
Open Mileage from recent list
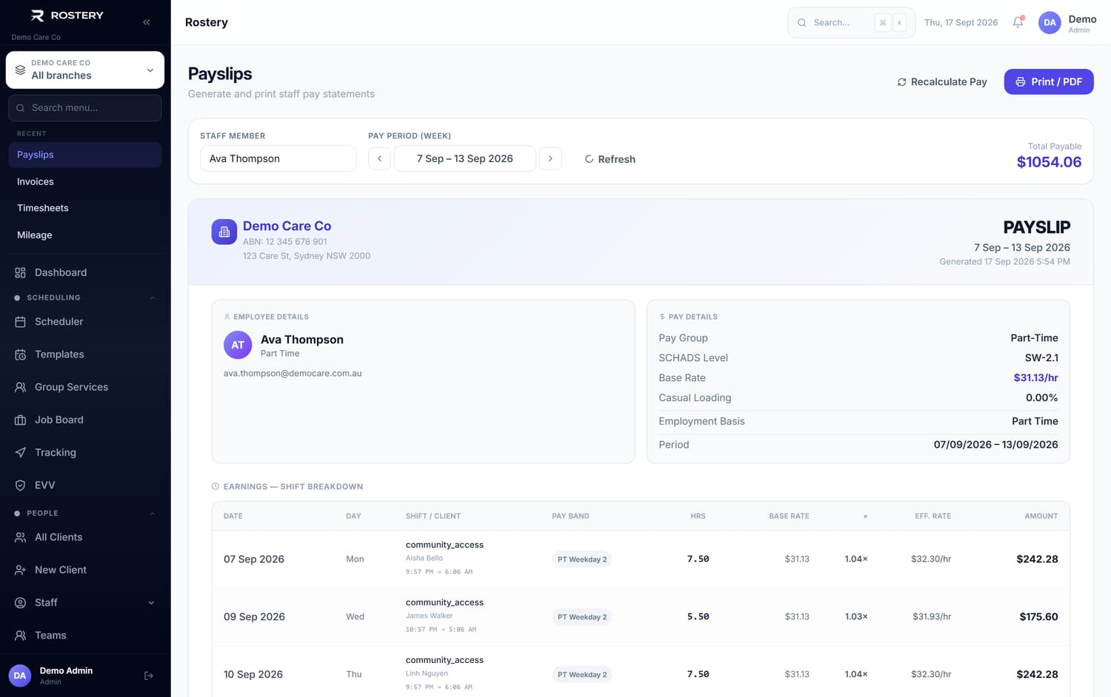click(85, 235)
